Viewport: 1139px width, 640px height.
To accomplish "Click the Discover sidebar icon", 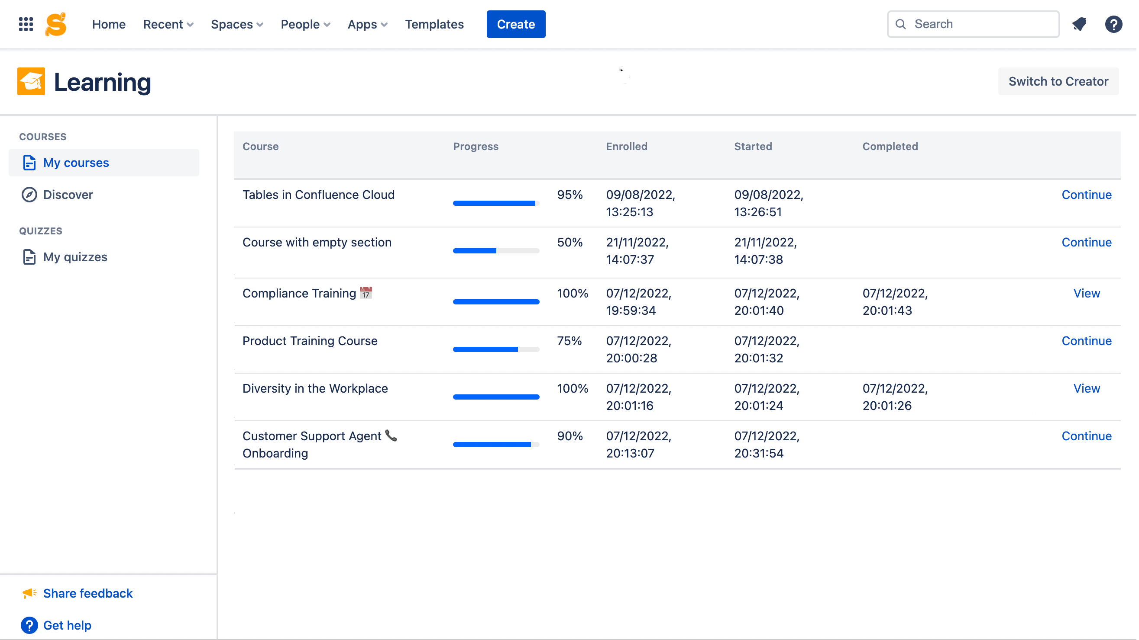I will (x=30, y=195).
